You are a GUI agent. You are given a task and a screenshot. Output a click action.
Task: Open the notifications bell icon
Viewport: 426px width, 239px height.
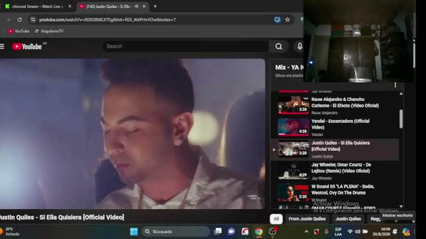point(395,231)
